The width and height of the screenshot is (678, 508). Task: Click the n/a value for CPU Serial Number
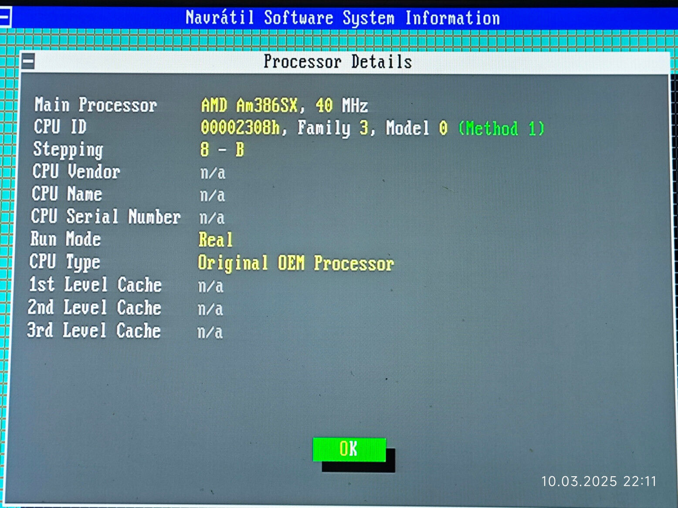pyautogui.click(x=212, y=218)
